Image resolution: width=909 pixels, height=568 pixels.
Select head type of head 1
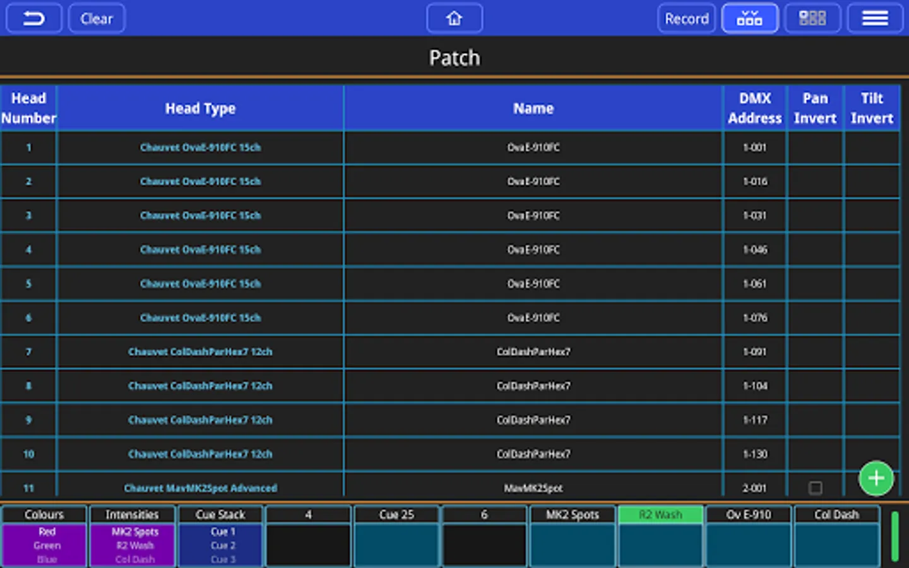(200, 148)
